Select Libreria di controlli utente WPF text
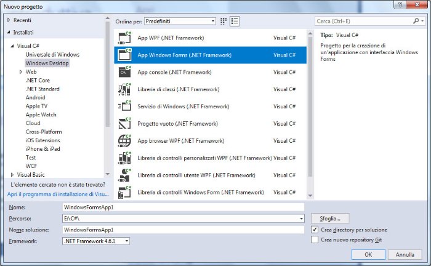This screenshot has width=431, height=266. click(196, 175)
